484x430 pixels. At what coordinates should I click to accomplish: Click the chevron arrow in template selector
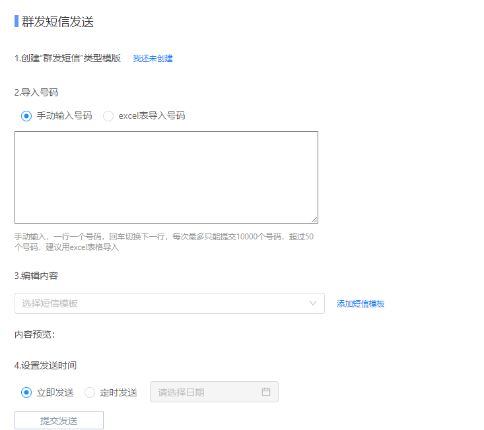coord(313,303)
